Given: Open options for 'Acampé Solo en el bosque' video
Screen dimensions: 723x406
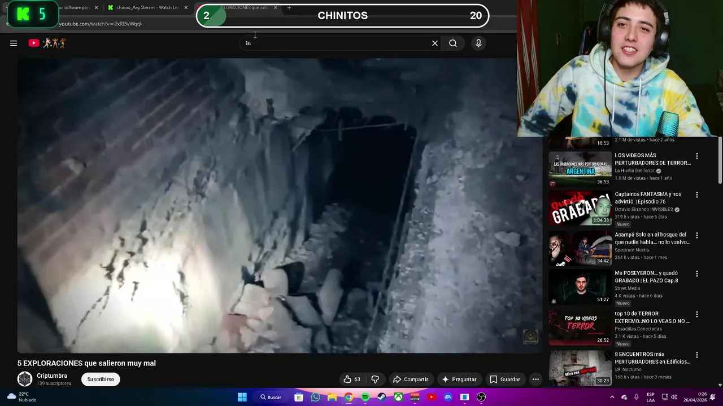Looking at the screenshot, I should [696, 235].
